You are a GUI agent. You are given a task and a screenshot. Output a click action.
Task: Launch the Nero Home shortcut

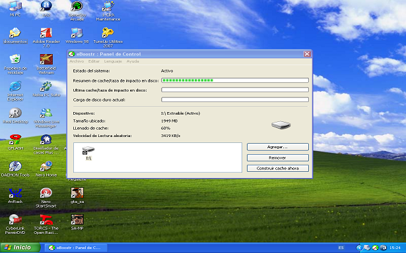[x=46, y=169]
